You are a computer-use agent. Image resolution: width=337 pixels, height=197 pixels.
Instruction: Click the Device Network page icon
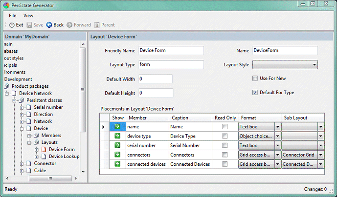coord(14,93)
